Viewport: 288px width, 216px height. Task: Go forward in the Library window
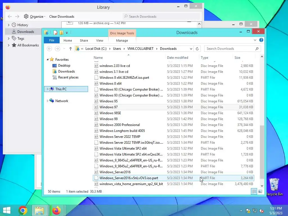tap(17, 17)
